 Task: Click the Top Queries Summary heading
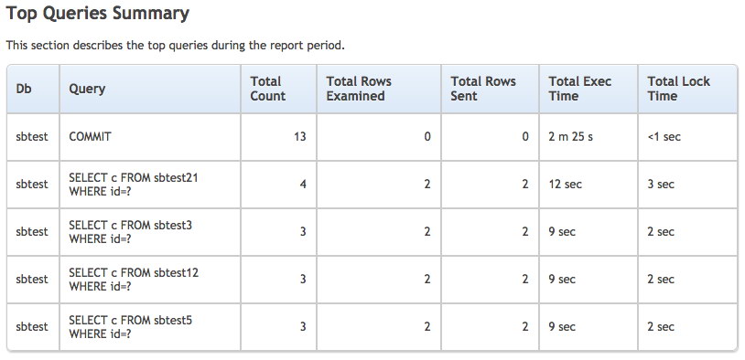click(97, 14)
